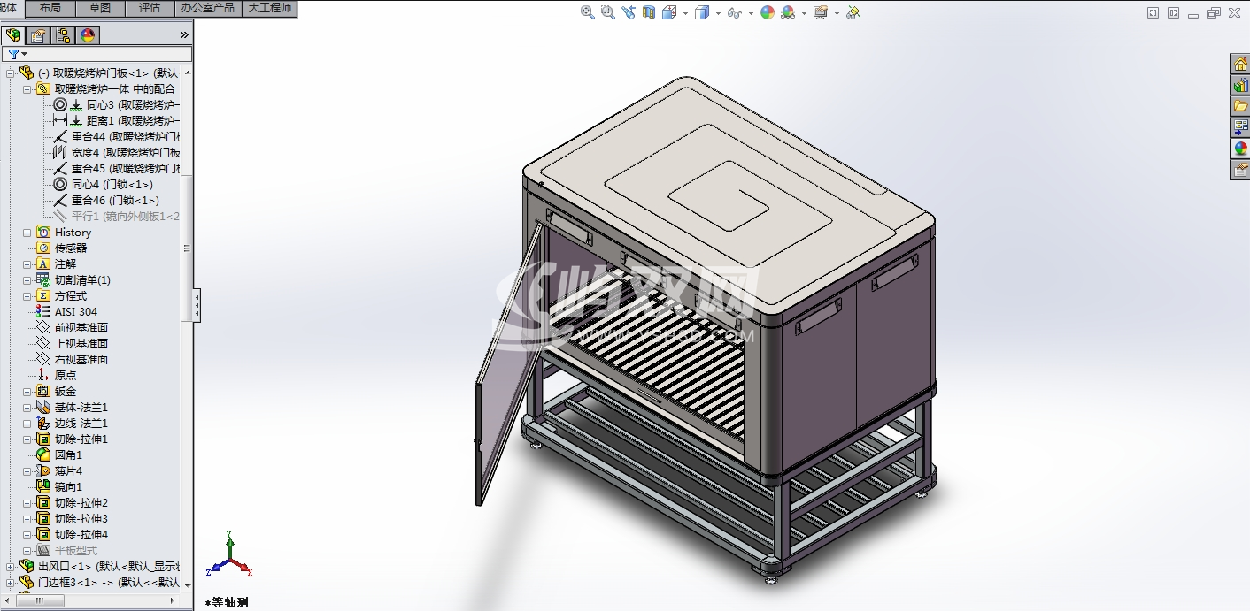Switch to the 草图 tab
The height and width of the screenshot is (611, 1250).
[100, 9]
